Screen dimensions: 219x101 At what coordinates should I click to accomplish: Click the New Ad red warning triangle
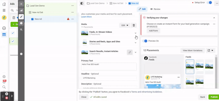coord(68,19)
